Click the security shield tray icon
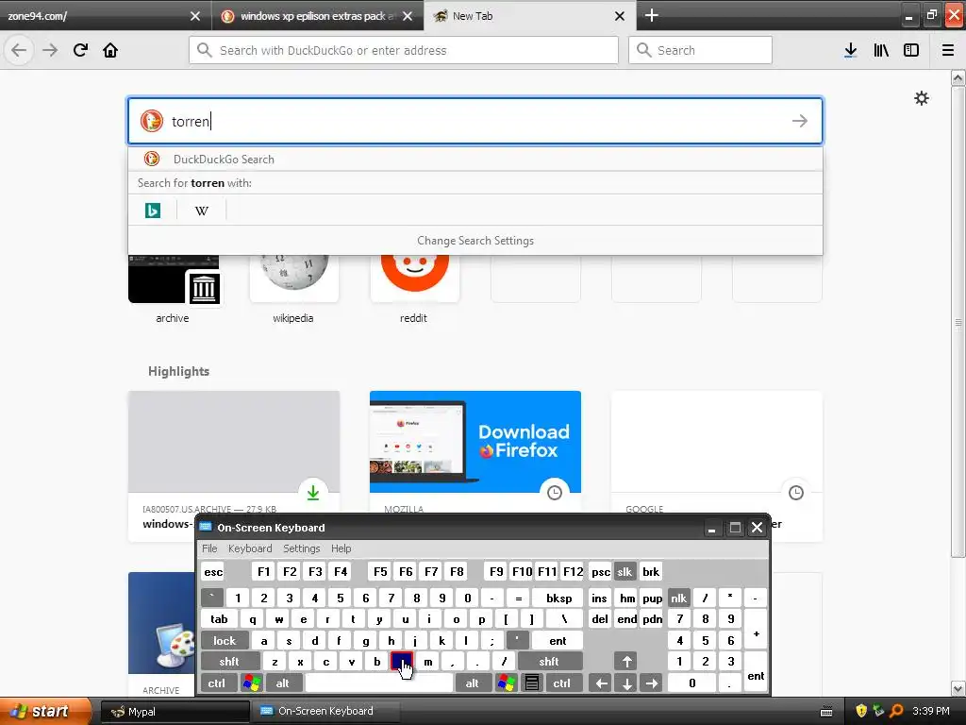966x725 pixels. tap(861, 711)
